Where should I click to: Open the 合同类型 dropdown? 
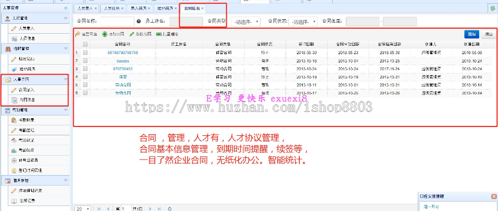(246, 22)
